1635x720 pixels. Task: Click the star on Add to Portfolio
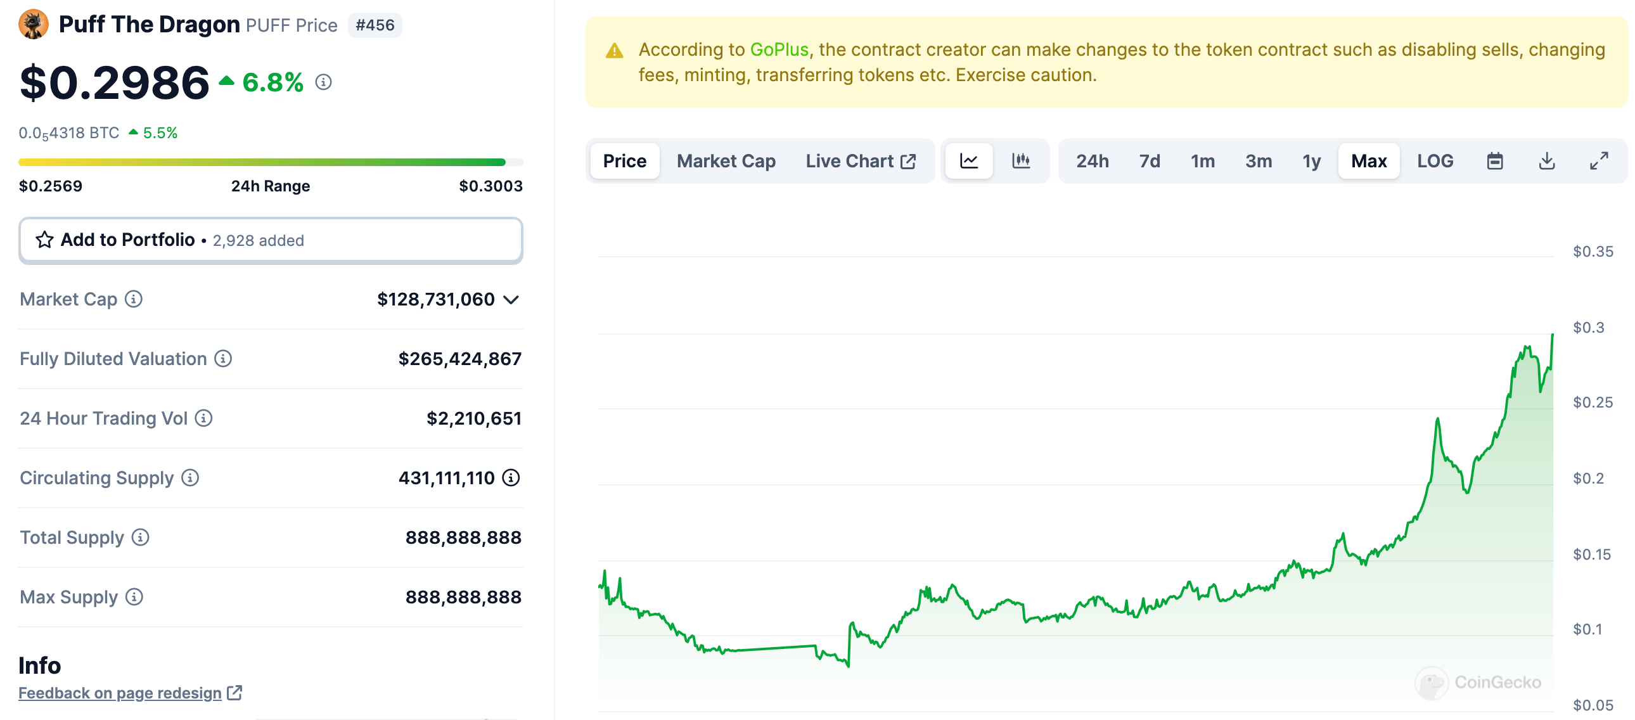43,240
